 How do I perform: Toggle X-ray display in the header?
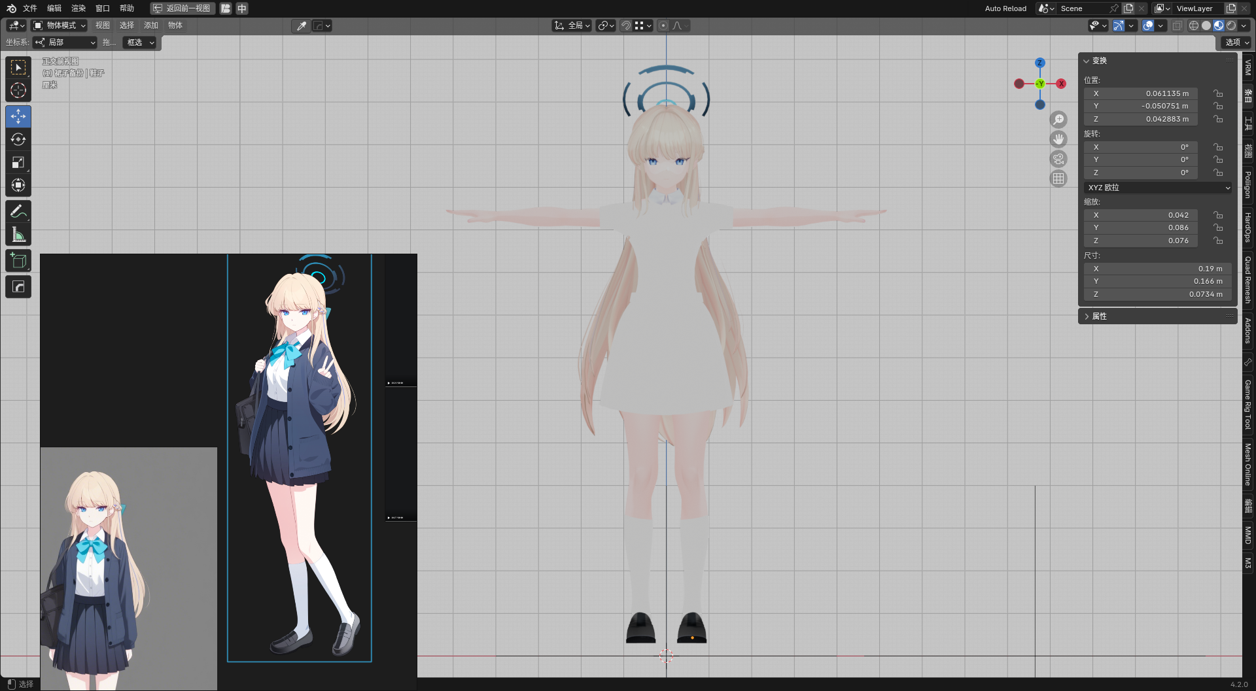tap(1177, 25)
